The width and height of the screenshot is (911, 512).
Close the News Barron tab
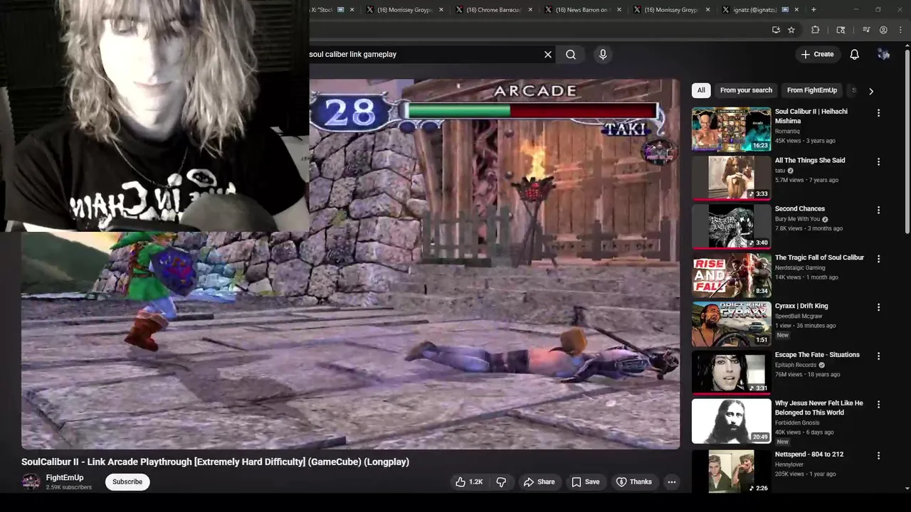(619, 9)
